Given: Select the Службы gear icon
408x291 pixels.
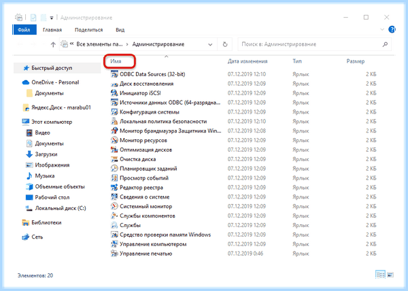Looking at the screenshot, I should point(114,225).
